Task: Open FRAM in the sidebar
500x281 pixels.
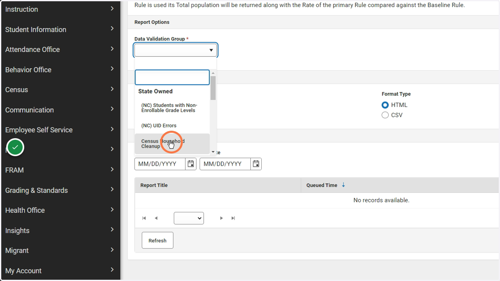Action: [x=15, y=170]
